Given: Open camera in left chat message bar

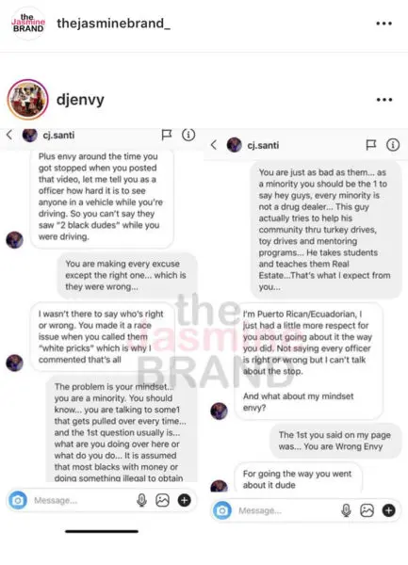Looking at the screenshot, I should [x=18, y=500].
